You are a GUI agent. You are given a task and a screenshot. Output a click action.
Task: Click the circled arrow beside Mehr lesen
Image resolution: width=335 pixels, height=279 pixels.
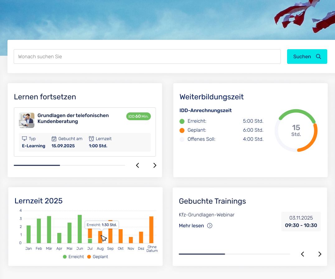210,225
